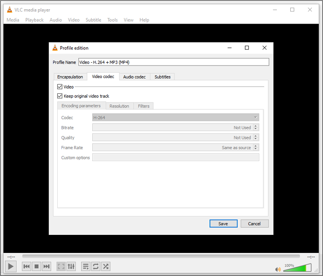Screen dimensions: 323x276
Task: Switch to the Audio codec tab
Action: [134, 77]
